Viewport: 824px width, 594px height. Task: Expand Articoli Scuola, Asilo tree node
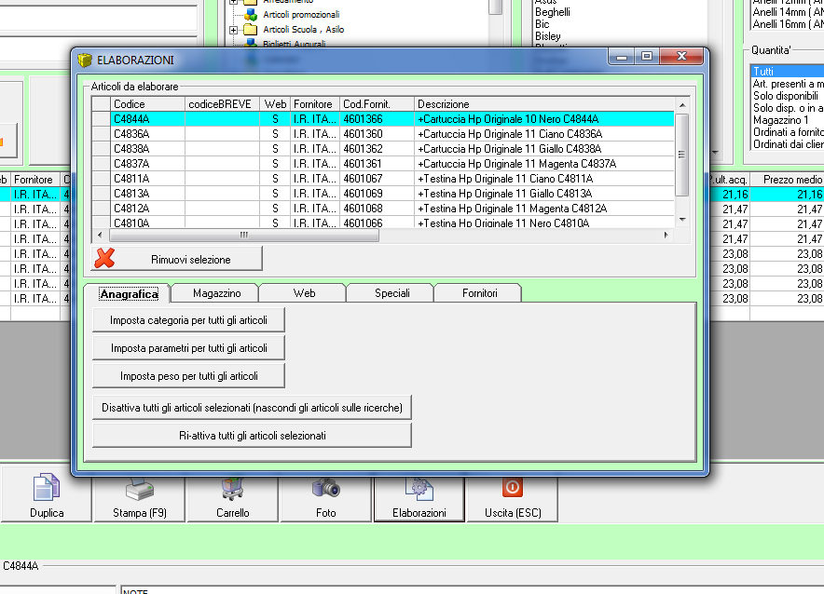tap(233, 30)
